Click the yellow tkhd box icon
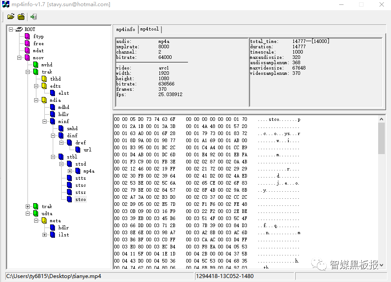Image resolution: width=391 pixels, height=282 pixels. pos(44,79)
